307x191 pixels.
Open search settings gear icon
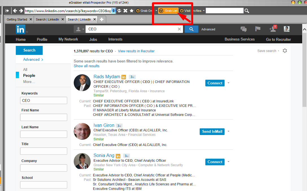point(285,51)
